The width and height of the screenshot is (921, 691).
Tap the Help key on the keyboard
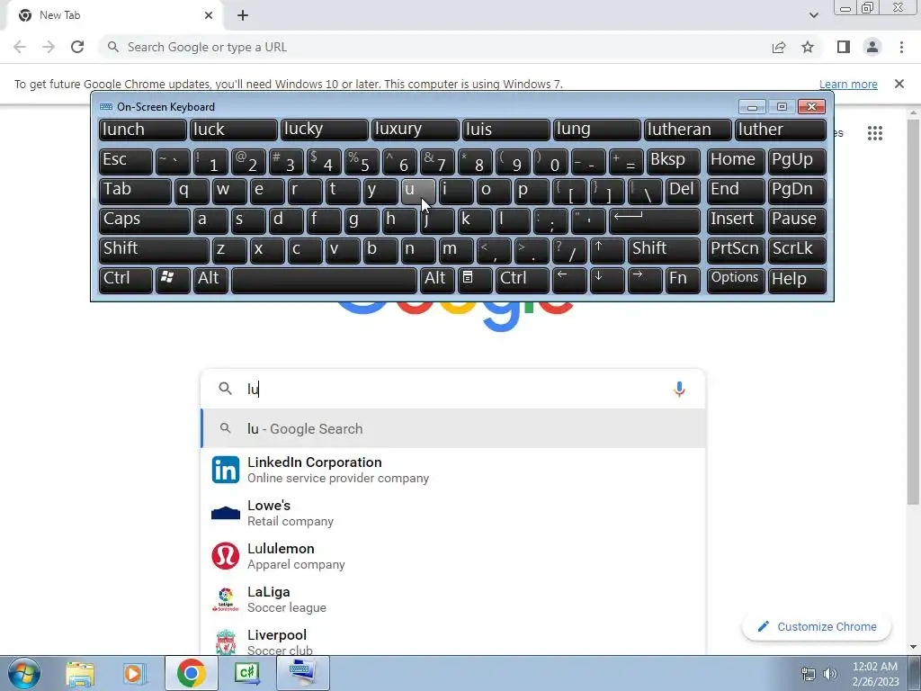797,280
